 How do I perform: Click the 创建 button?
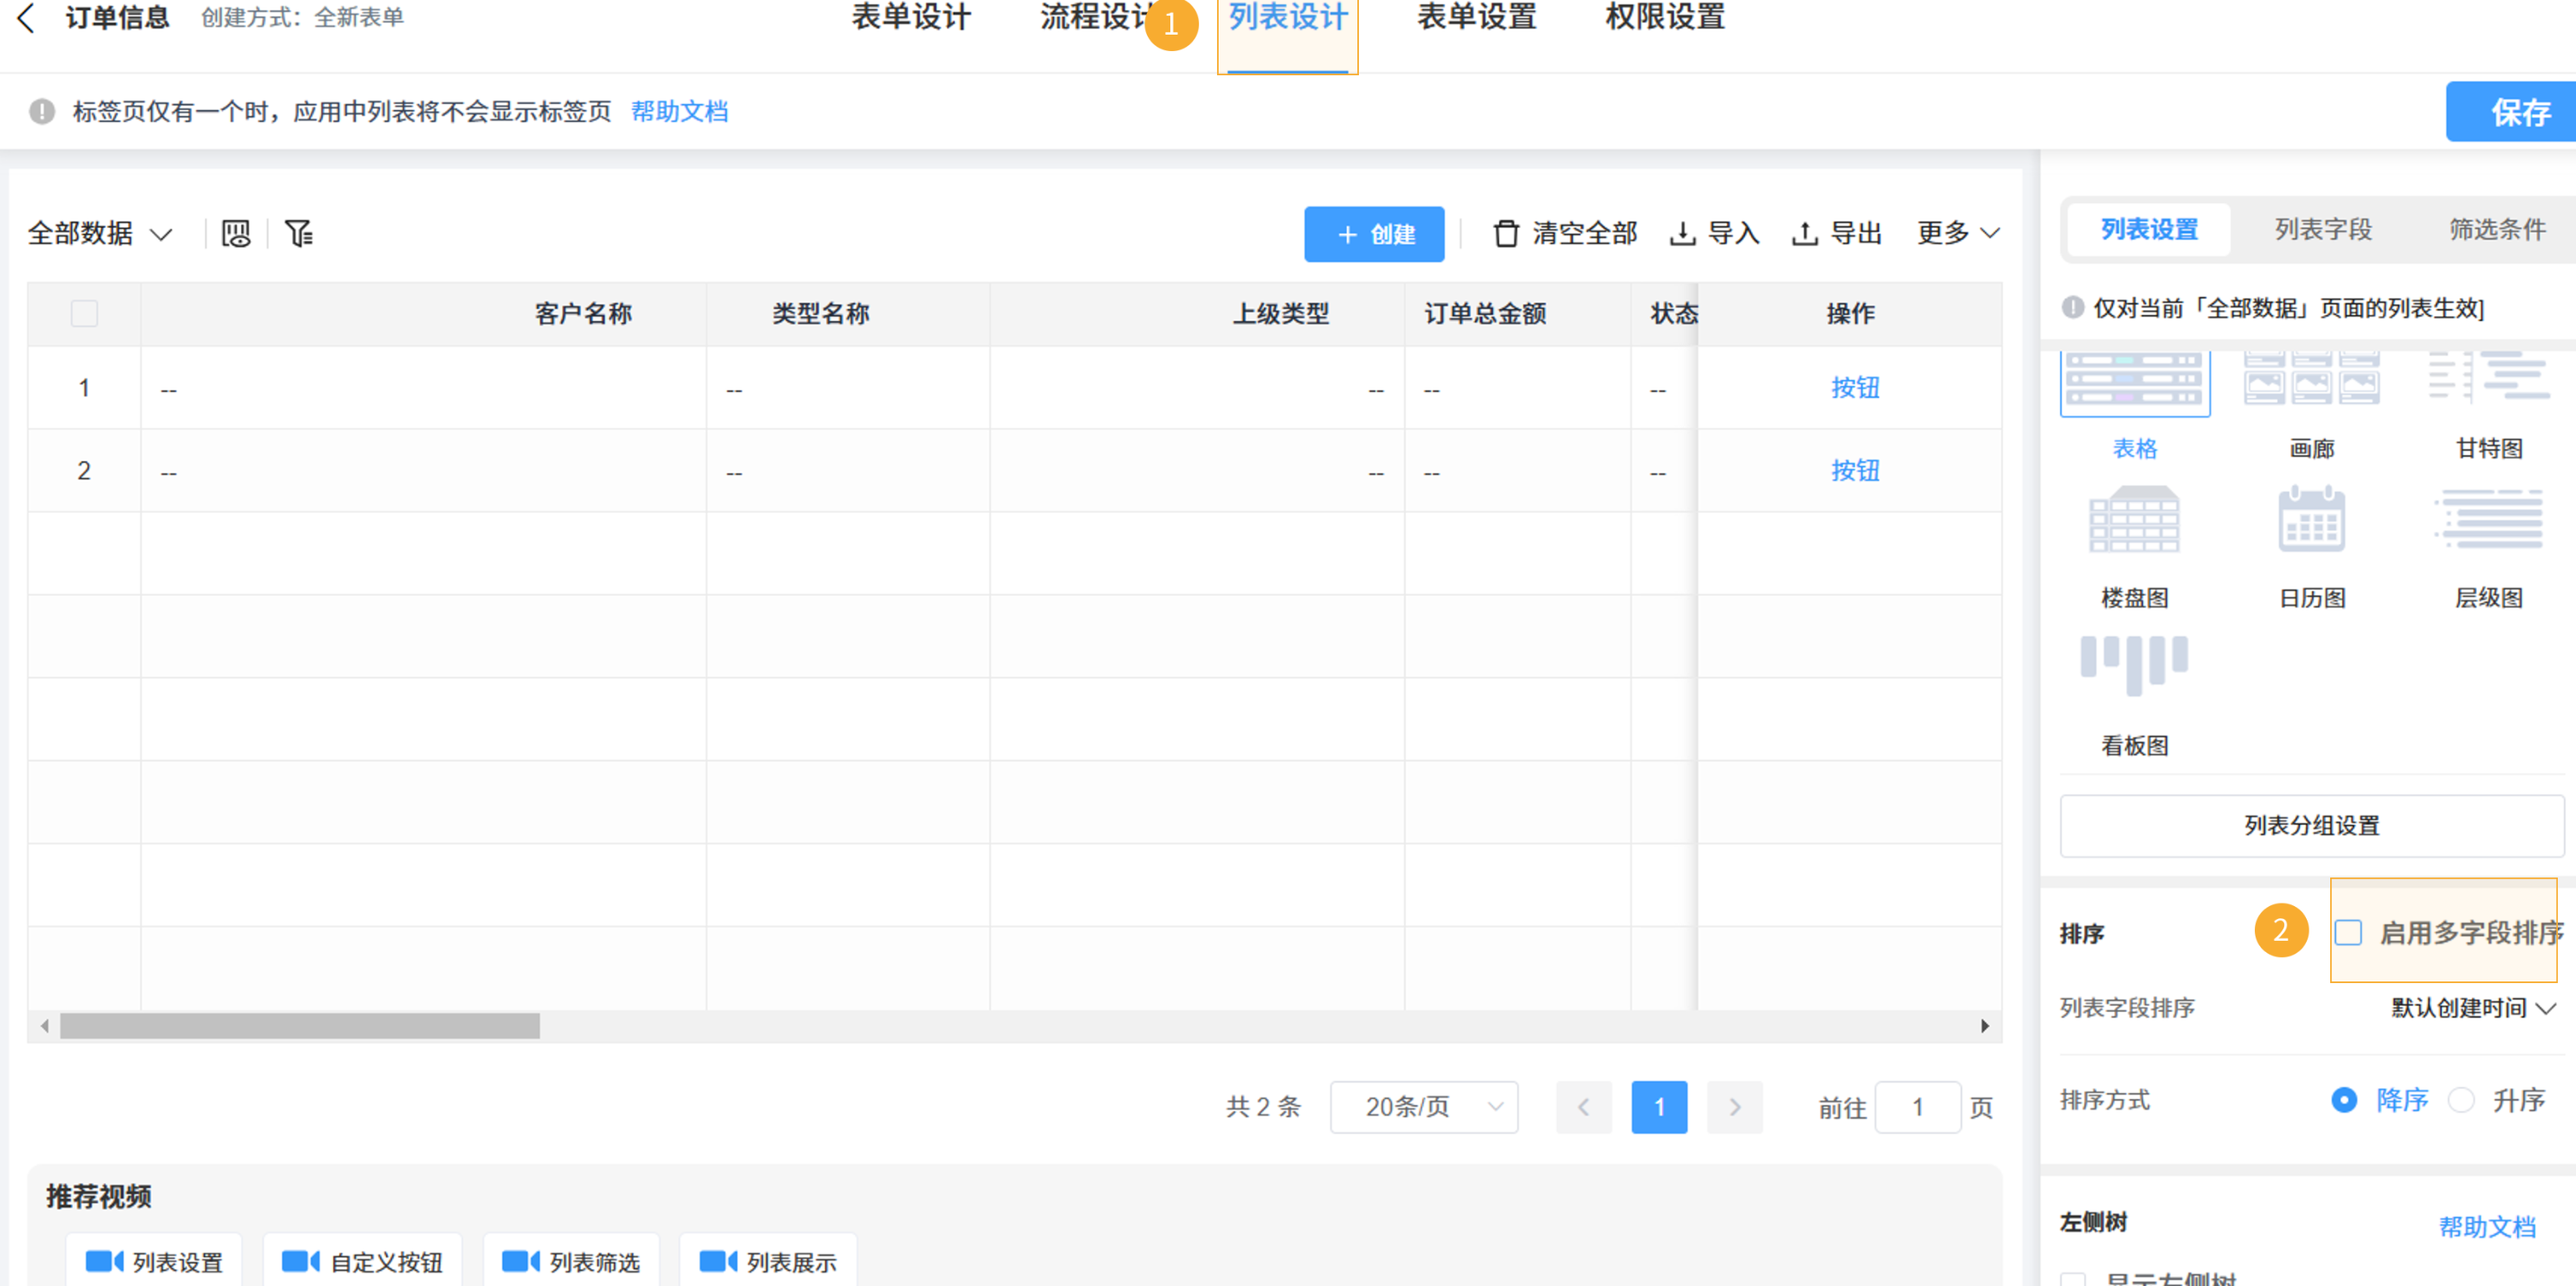point(1374,234)
